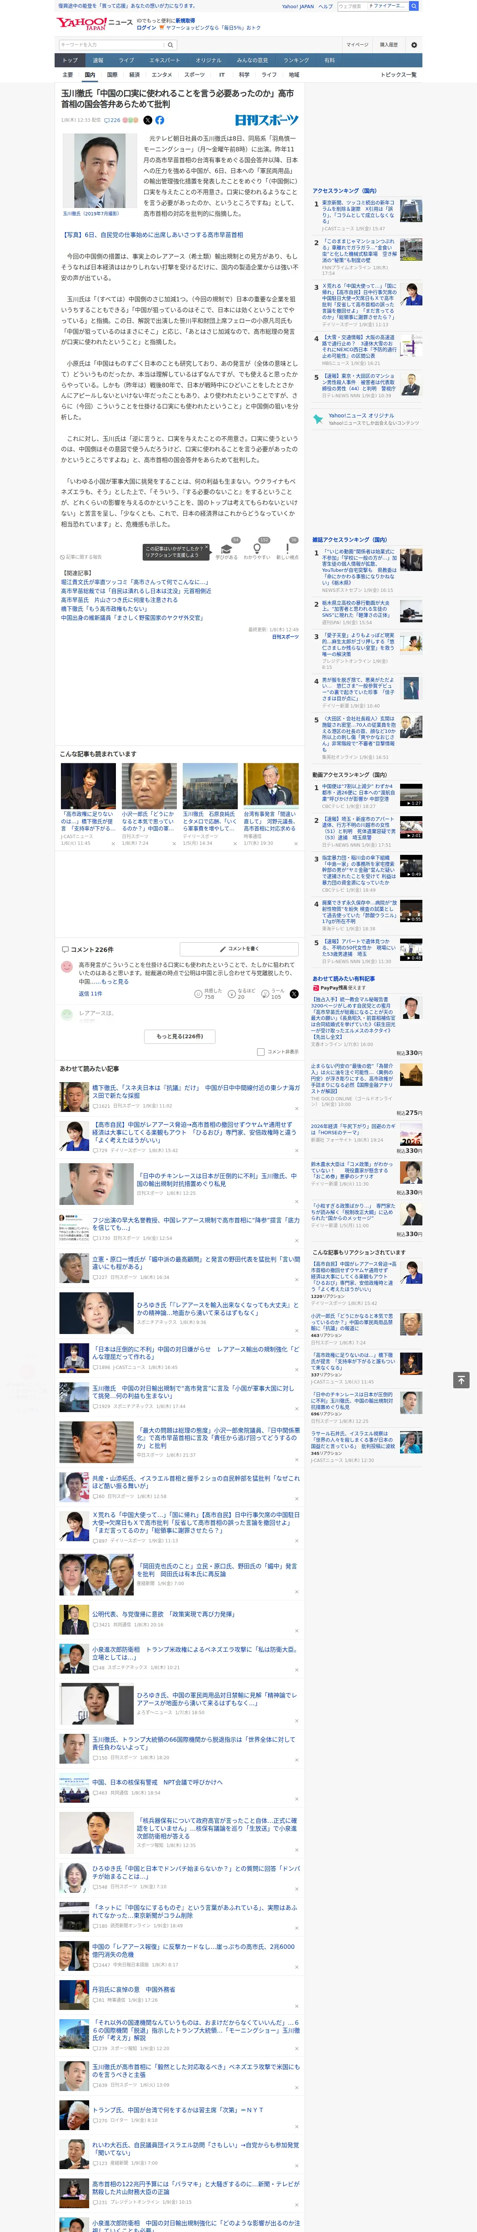
Task: Open the 玉川徹氏 article photo
Action: [99, 171]
